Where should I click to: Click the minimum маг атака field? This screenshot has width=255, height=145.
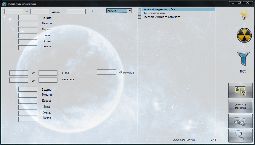coord(19,80)
